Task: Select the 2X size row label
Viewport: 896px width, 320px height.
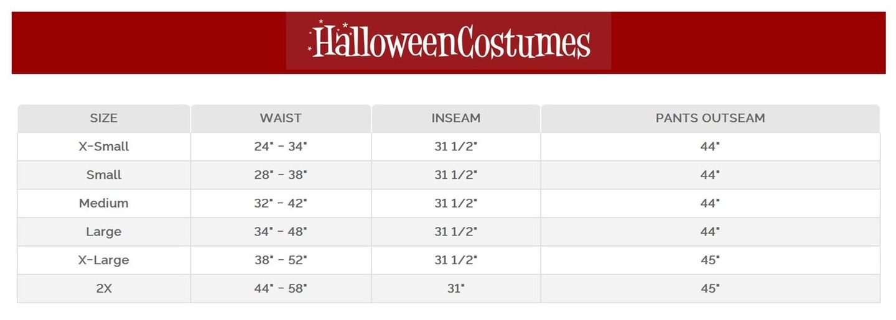Action: coord(103,289)
